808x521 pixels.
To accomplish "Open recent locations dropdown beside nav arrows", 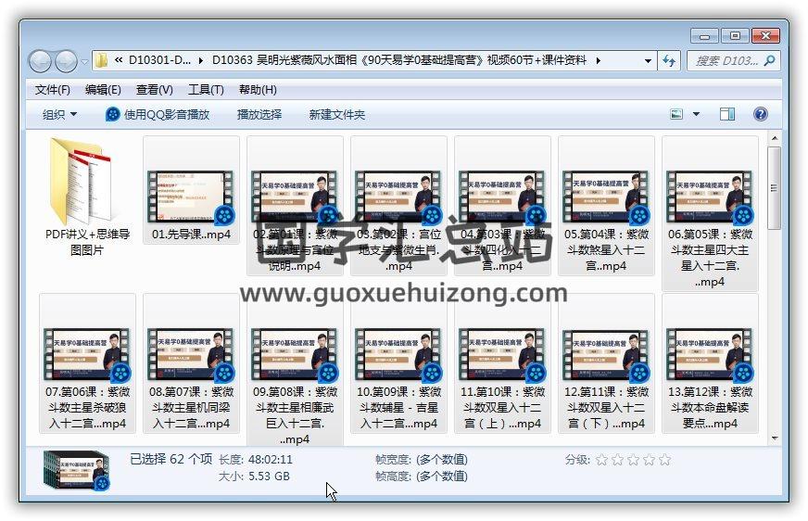I will [84, 61].
